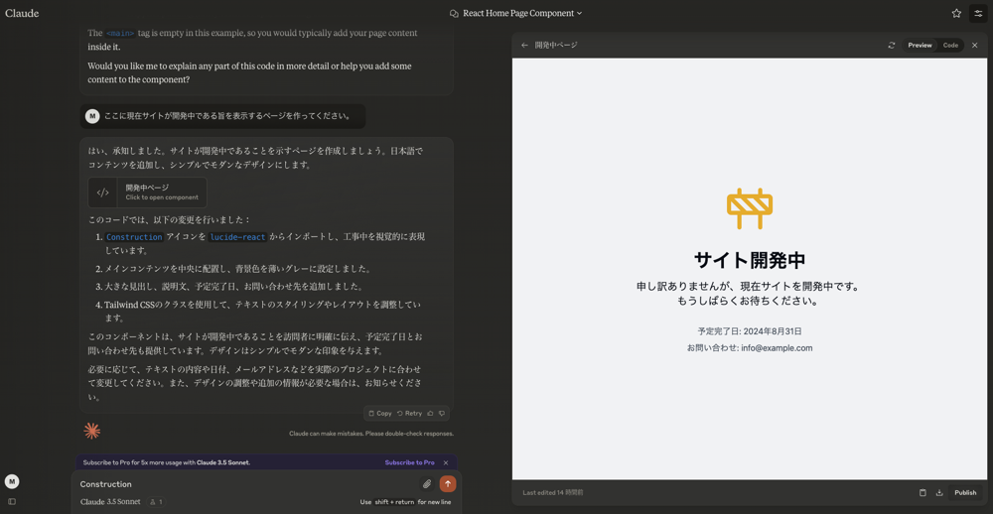This screenshot has width=993, height=514.
Task: Click the 申し訳ありませんが apology paragraph in preview
Action: [749, 294]
